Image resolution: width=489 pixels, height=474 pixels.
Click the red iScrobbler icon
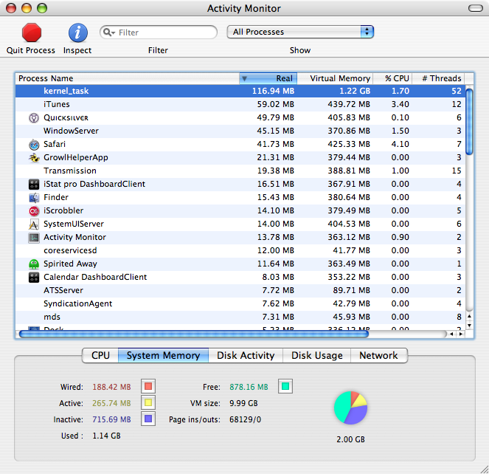point(34,211)
